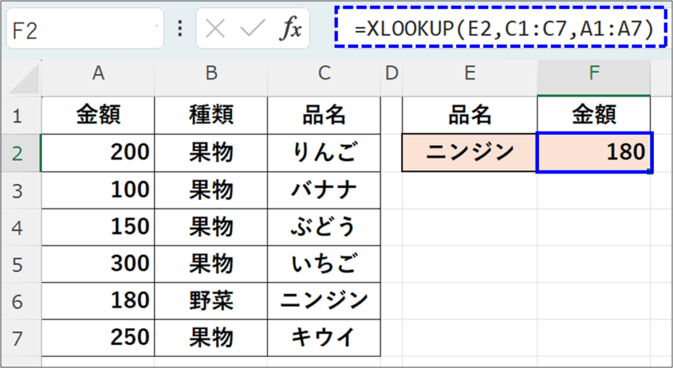Click the Cancel X icon in formula bar

pos(215,29)
